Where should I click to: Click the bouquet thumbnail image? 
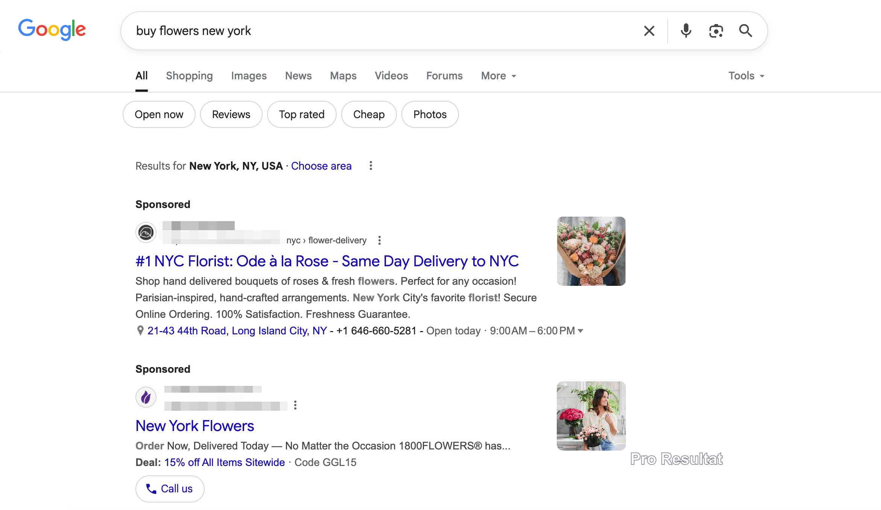click(x=591, y=251)
